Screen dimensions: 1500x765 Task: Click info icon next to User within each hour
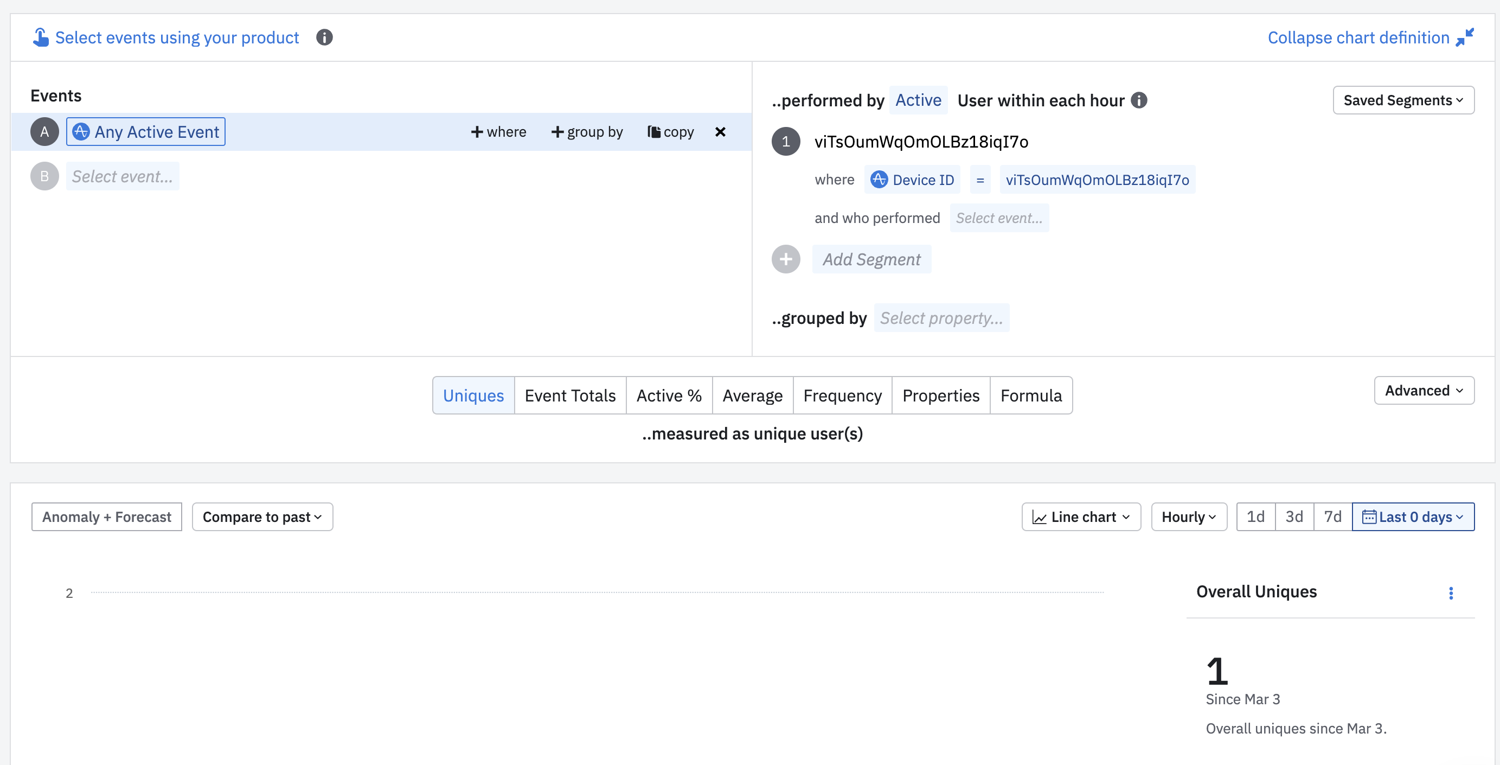click(x=1139, y=100)
